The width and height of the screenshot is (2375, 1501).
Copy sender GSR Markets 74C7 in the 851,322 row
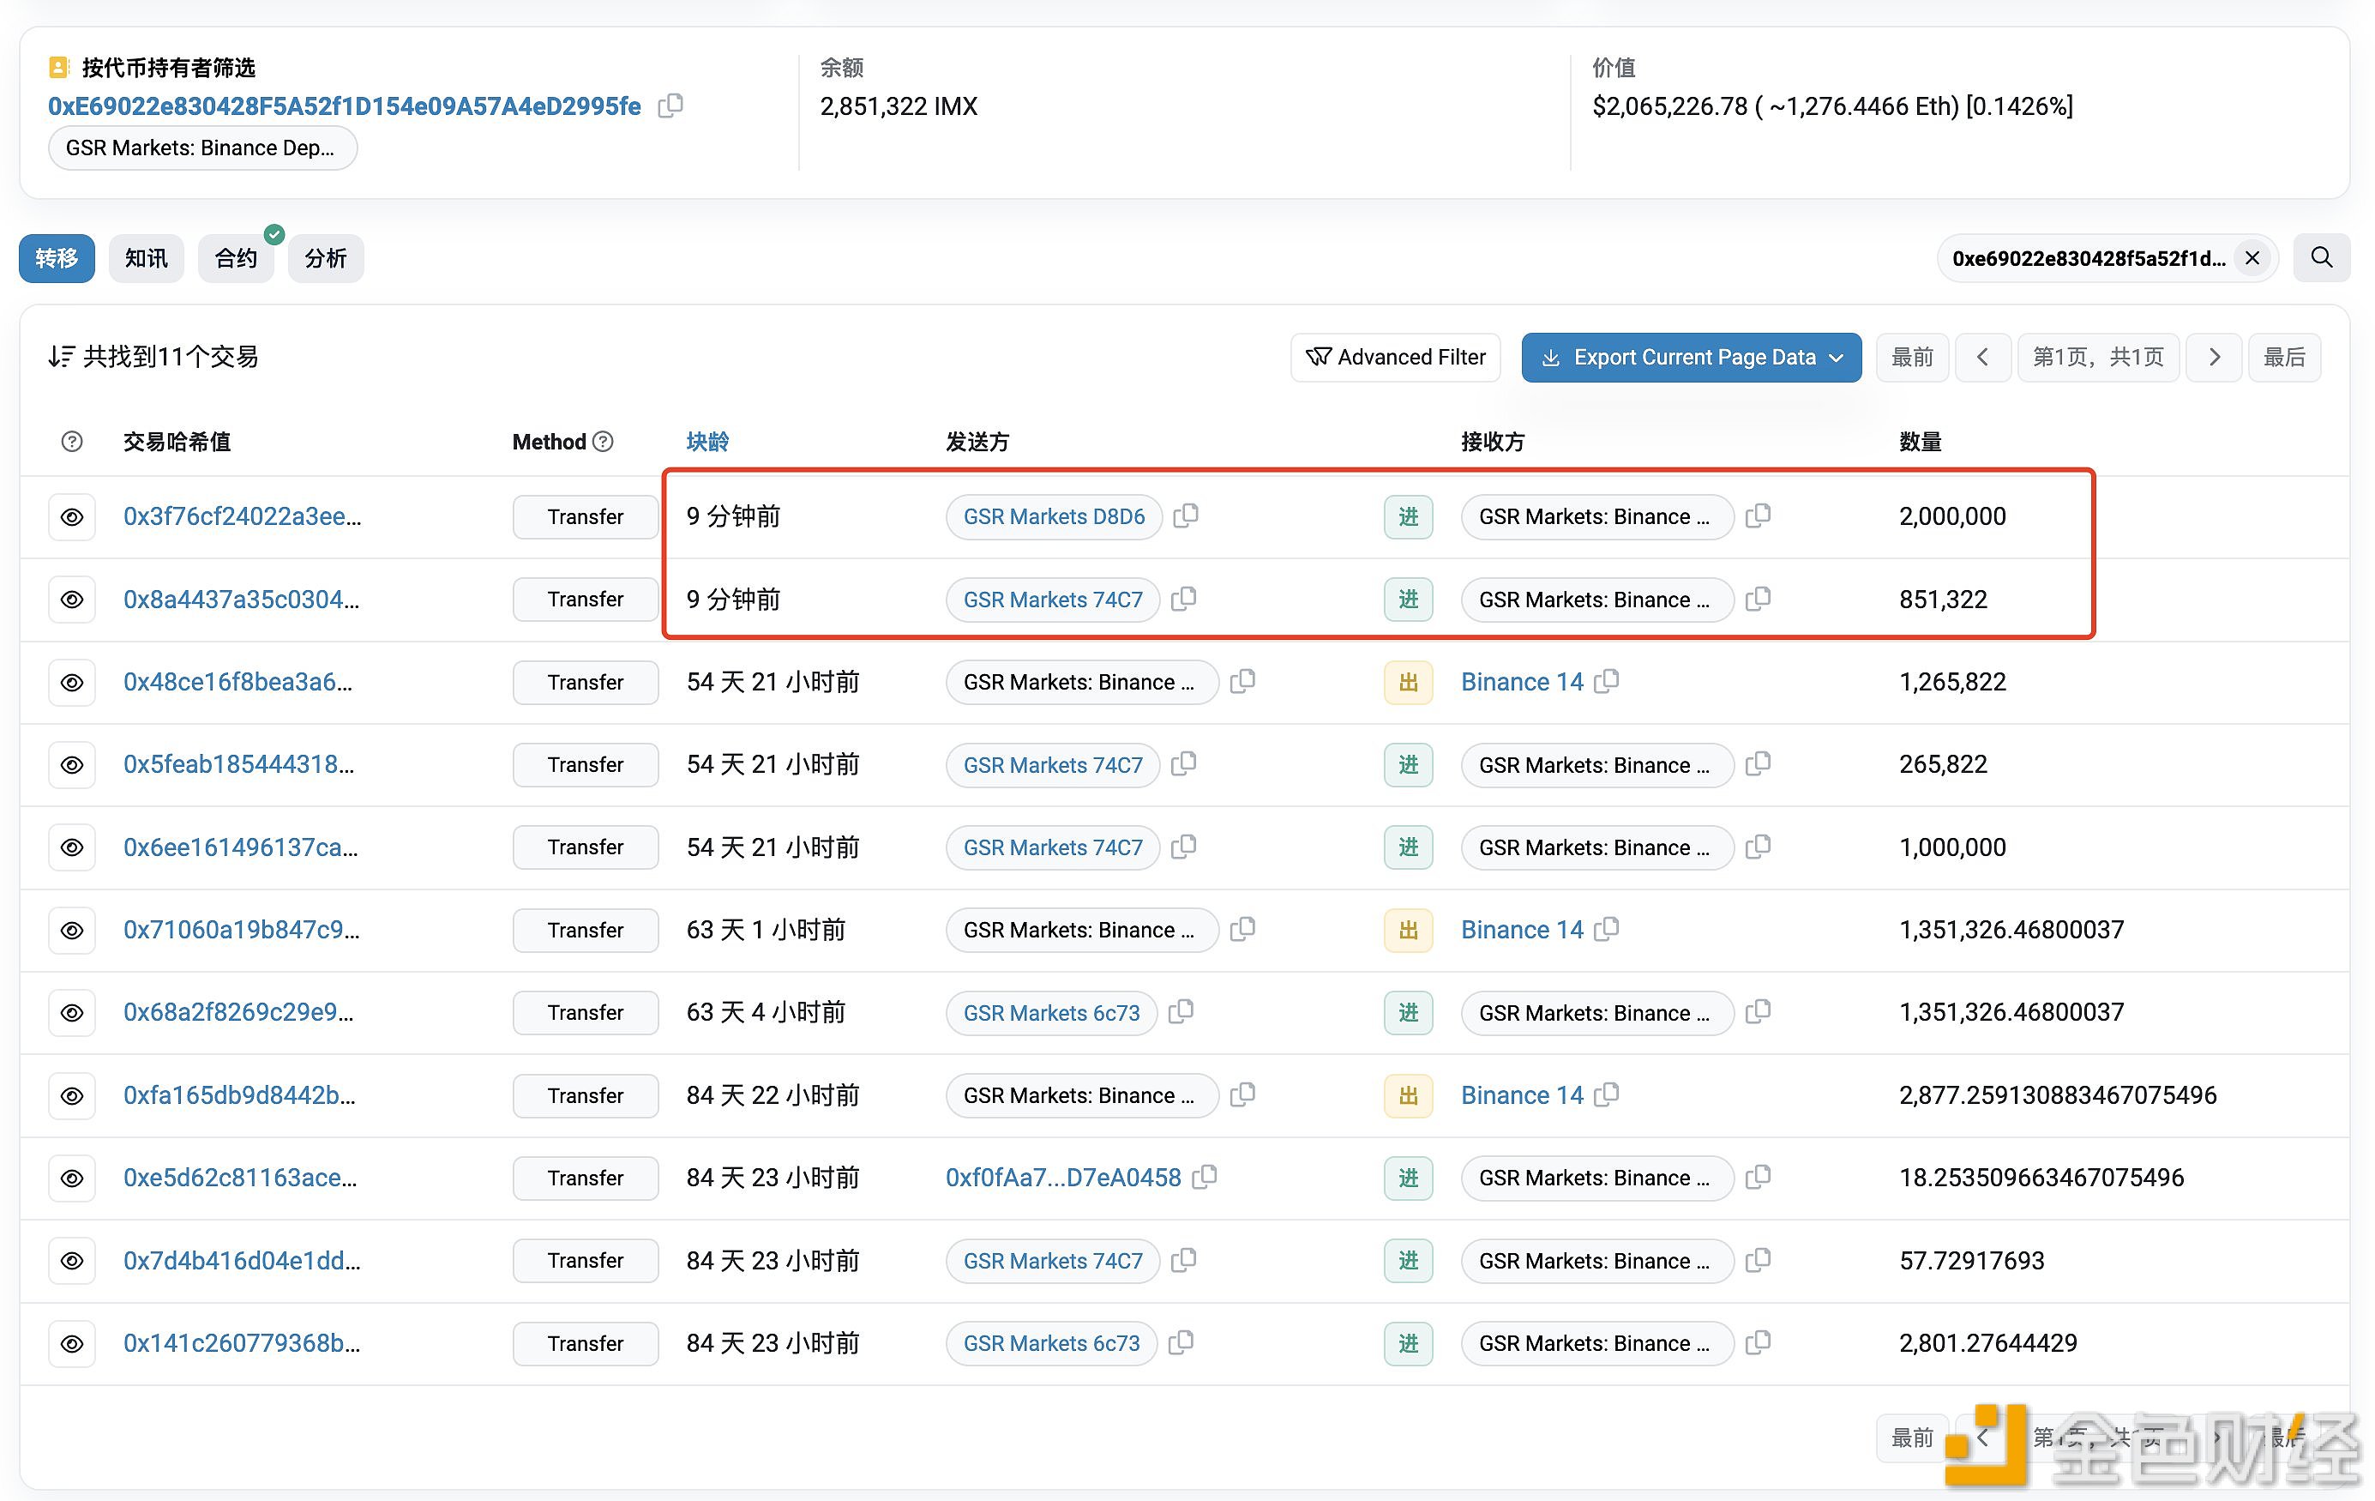tap(1183, 599)
